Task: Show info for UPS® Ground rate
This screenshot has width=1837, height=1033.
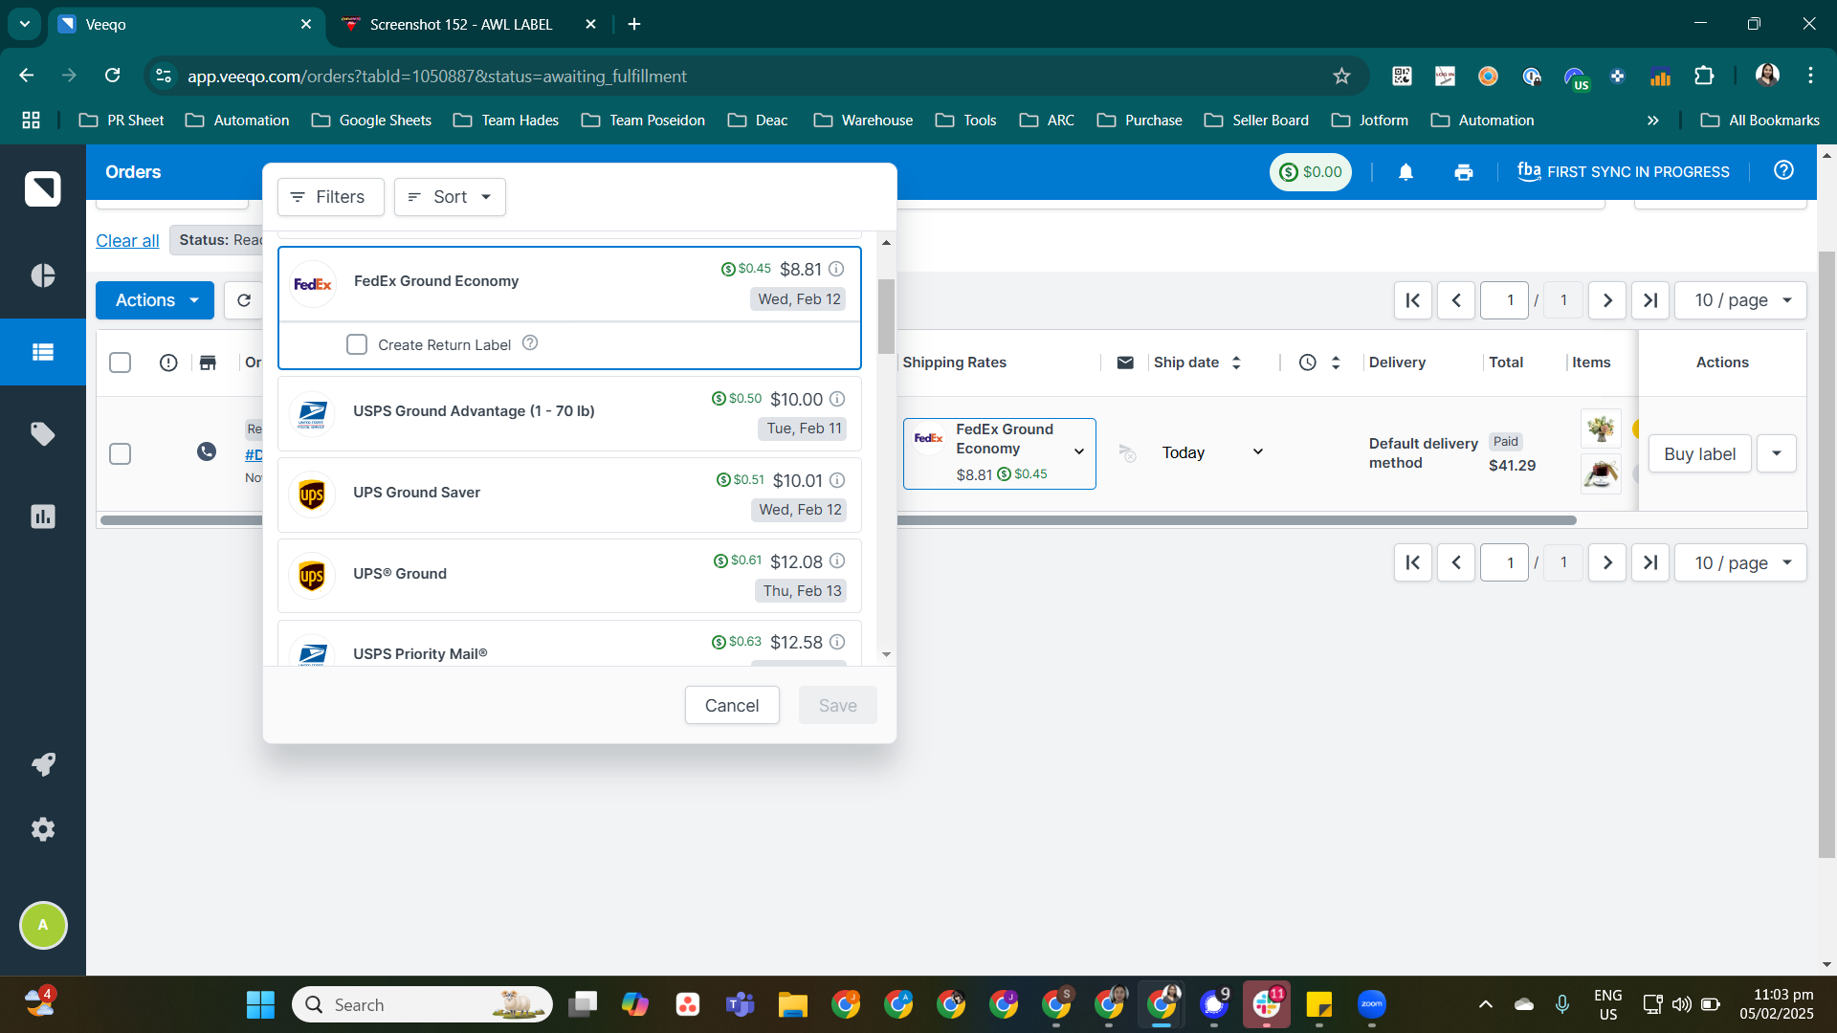Action: tap(837, 560)
